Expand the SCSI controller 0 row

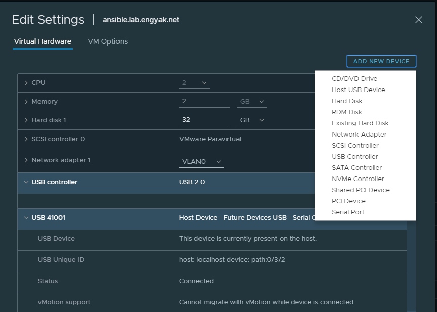click(26, 139)
